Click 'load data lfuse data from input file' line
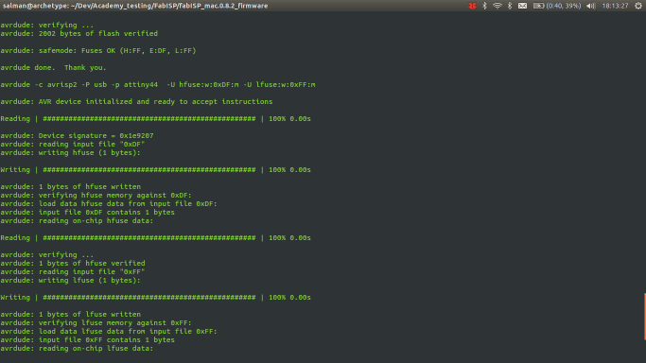 (109, 331)
